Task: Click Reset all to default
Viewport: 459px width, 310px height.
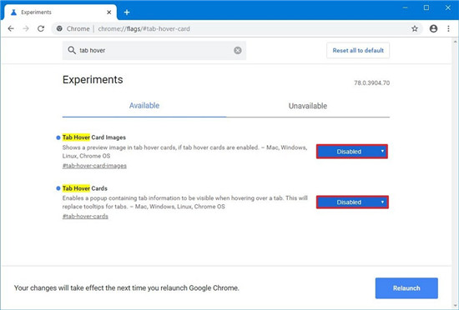Action: (x=358, y=51)
